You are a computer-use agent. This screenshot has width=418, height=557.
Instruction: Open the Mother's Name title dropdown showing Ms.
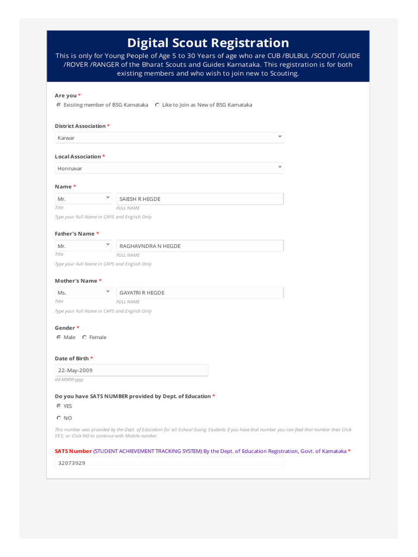pos(83,293)
